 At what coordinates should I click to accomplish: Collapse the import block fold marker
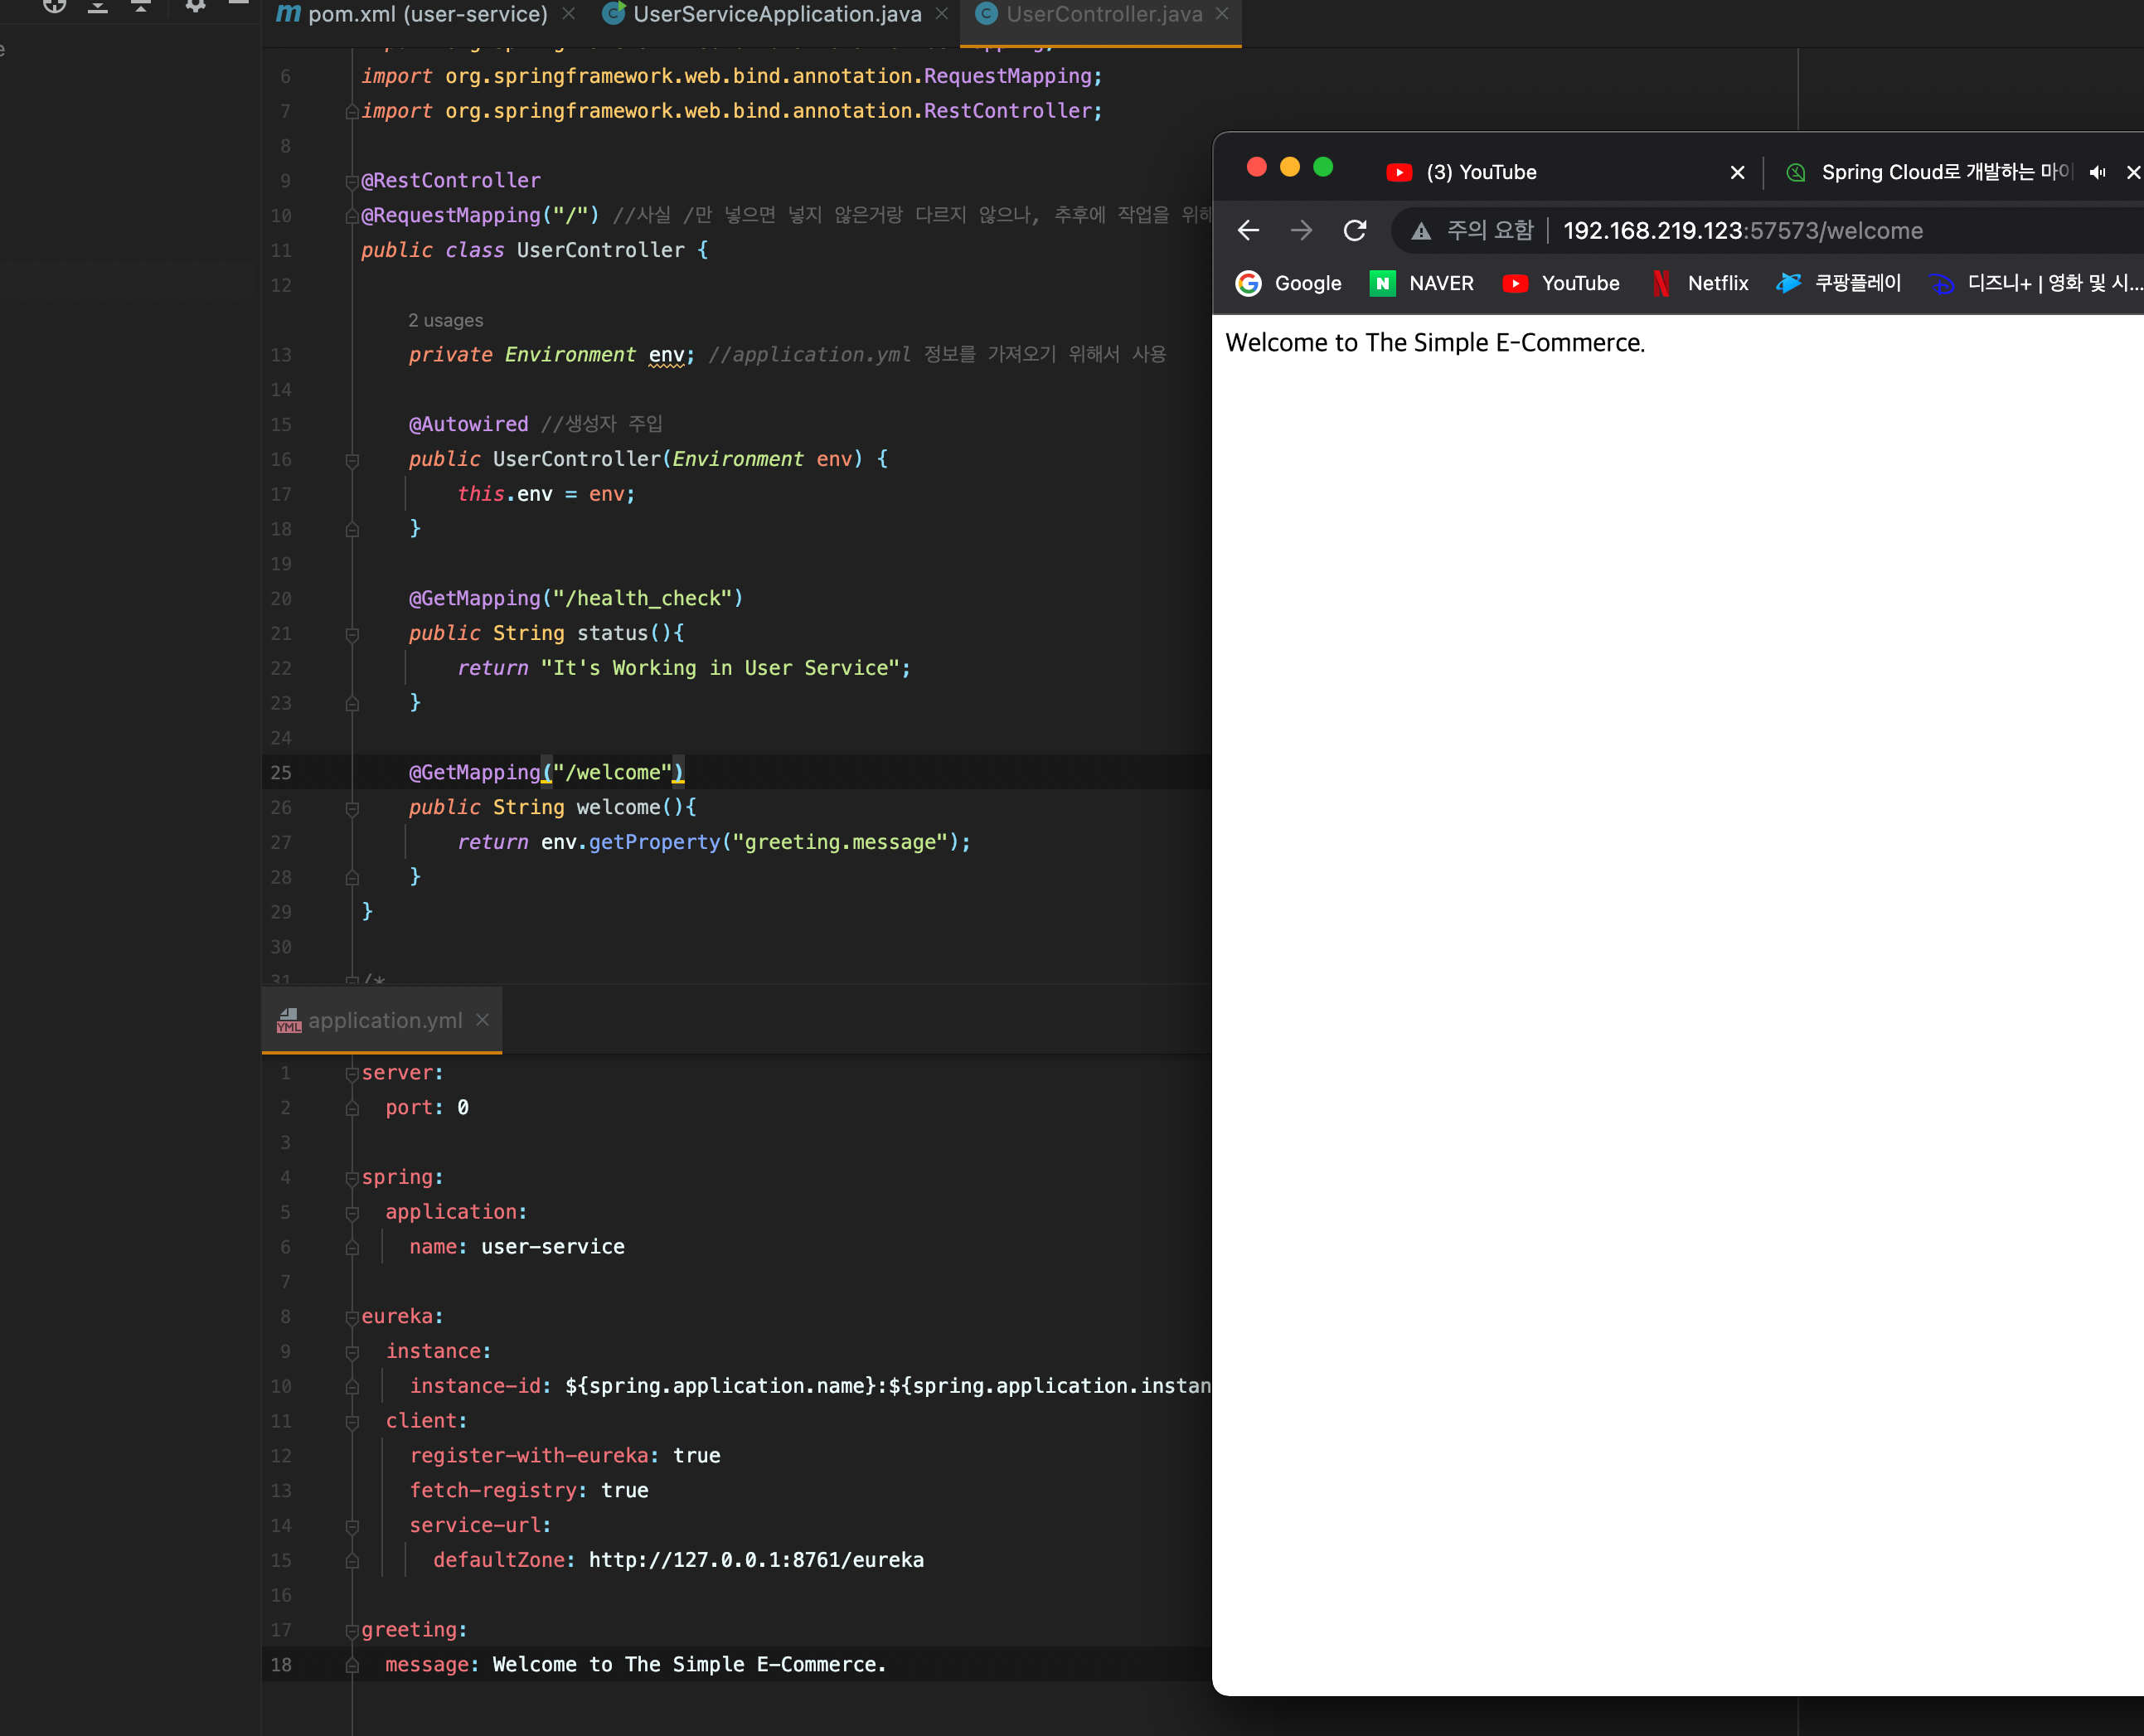click(x=352, y=111)
